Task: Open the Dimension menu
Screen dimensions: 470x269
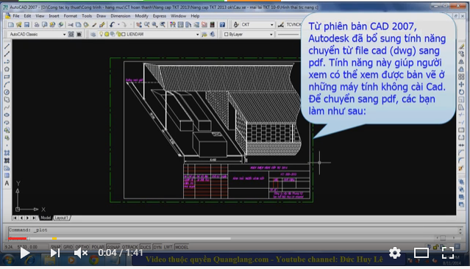Action: click(x=121, y=16)
